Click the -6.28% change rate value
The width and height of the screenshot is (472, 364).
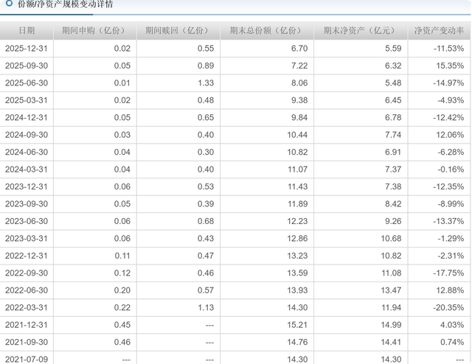(451, 152)
